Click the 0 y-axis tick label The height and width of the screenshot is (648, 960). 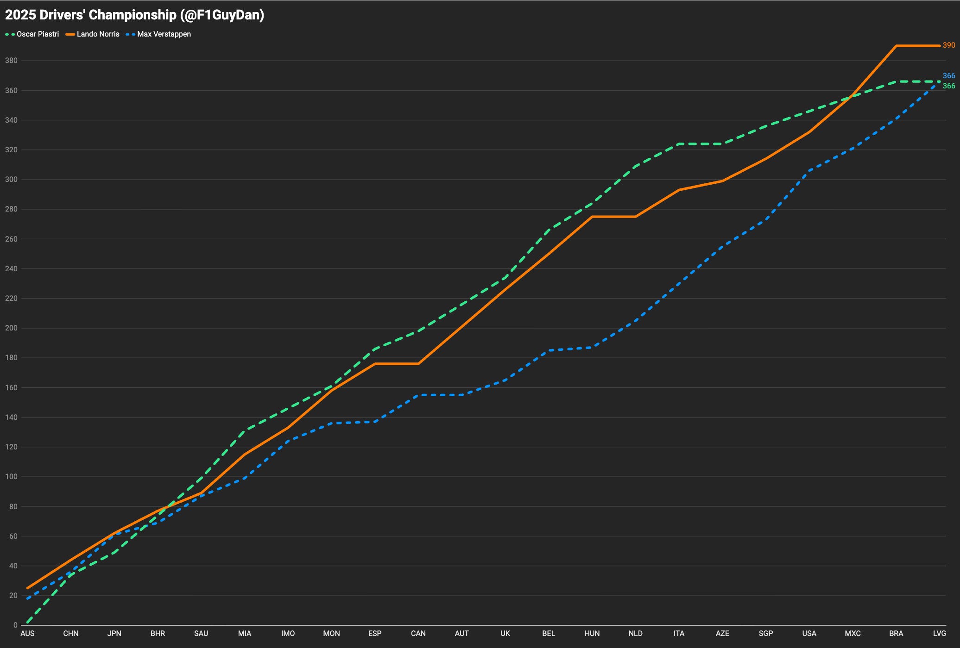(15, 625)
